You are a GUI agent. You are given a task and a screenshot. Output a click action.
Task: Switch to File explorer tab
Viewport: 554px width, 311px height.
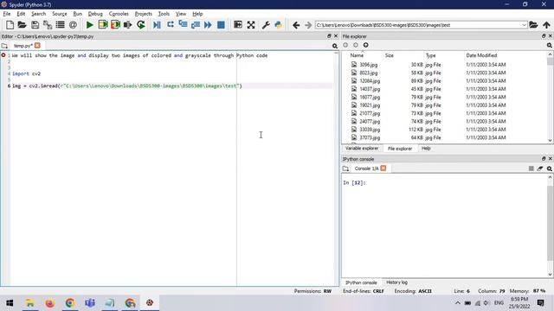pos(400,149)
